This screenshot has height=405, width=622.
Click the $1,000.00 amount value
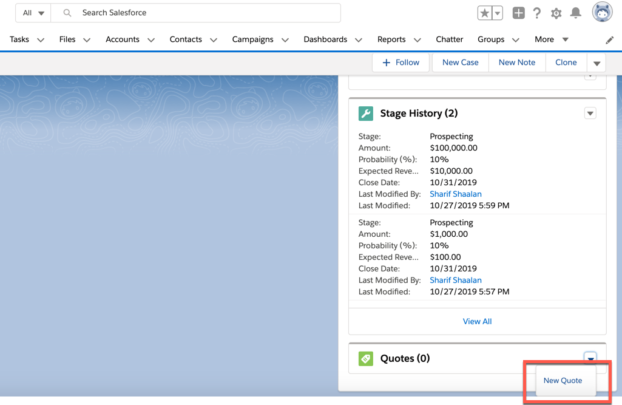coord(448,234)
